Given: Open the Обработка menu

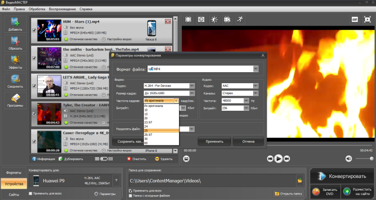Looking at the screenshot, I should click(x=37, y=9).
